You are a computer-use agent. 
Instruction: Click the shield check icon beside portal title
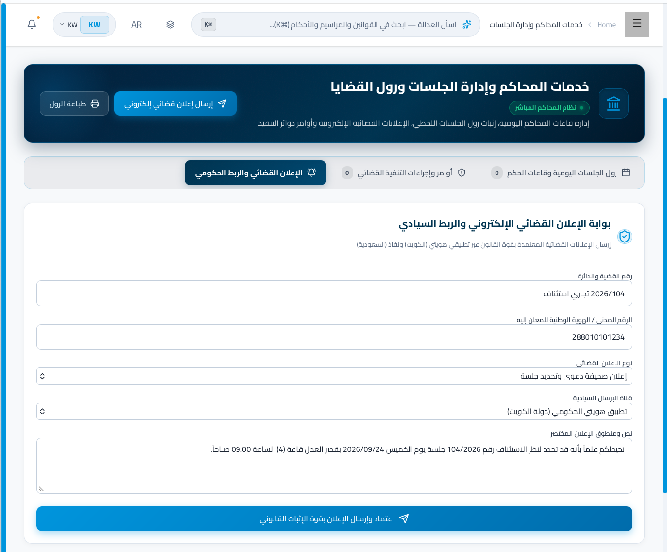(x=624, y=237)
